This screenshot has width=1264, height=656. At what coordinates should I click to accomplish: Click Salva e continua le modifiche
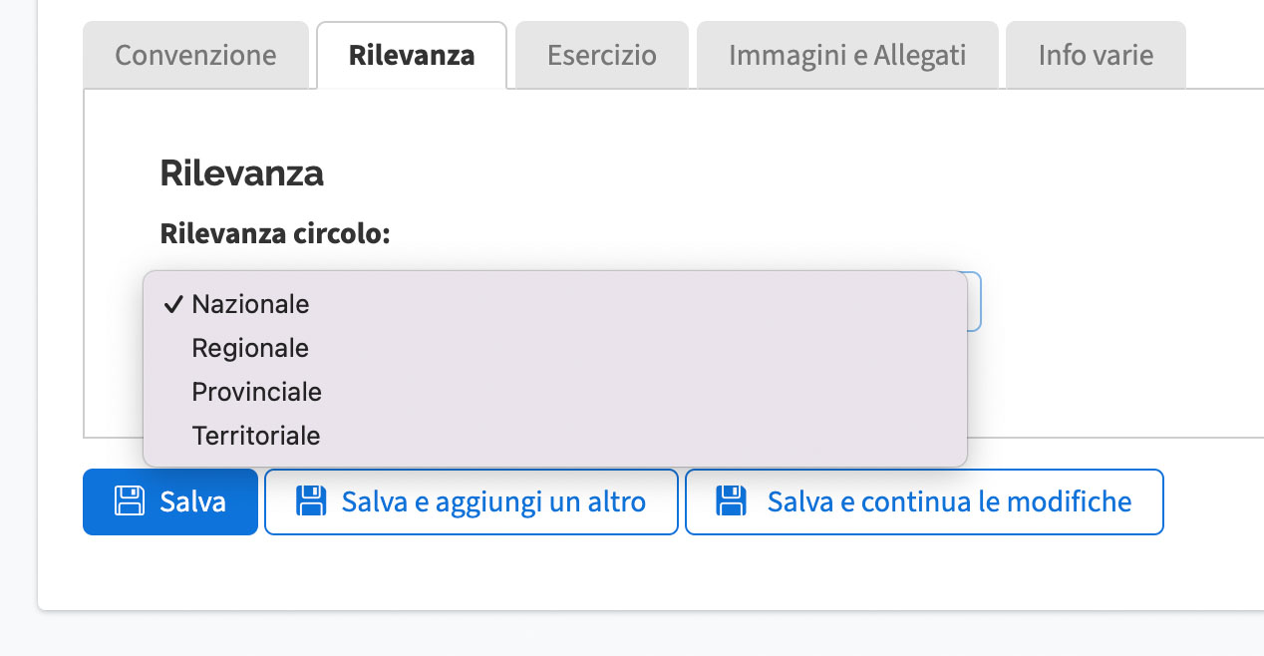tap(924, 501)
